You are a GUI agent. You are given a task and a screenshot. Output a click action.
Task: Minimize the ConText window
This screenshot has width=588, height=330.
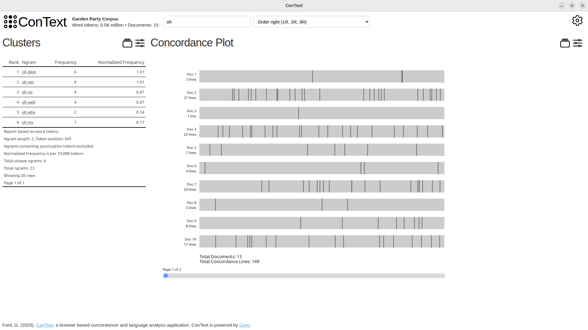[x=561, y=5]
